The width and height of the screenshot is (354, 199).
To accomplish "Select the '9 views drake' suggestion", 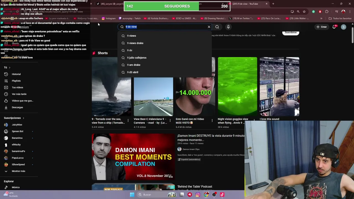I will (x=165, y=43).
